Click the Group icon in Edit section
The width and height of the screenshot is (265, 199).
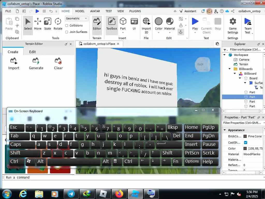pos(181,19)
